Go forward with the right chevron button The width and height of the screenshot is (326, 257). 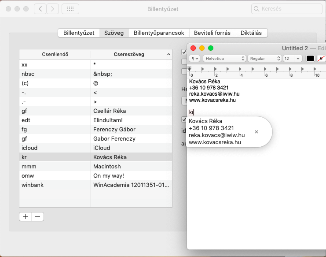coord(52,9)
